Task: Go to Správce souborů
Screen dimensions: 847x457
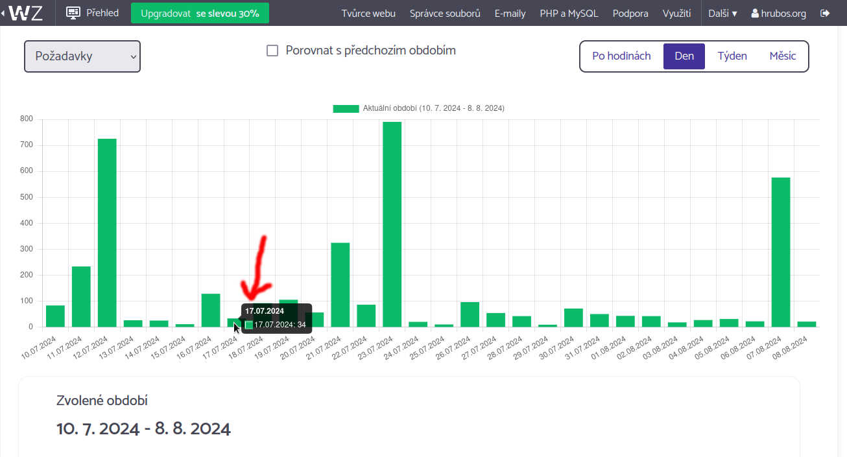Action: pyautogui.click(x=445, y=13)
